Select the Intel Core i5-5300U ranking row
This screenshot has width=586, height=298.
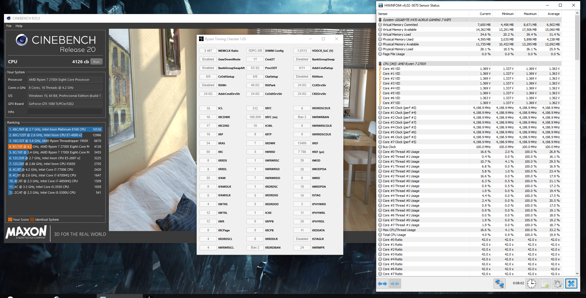click(x=55, y=193)
